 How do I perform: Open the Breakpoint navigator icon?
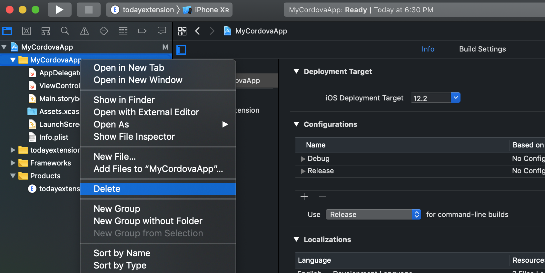pyautogui.click(x=142, y=31)
